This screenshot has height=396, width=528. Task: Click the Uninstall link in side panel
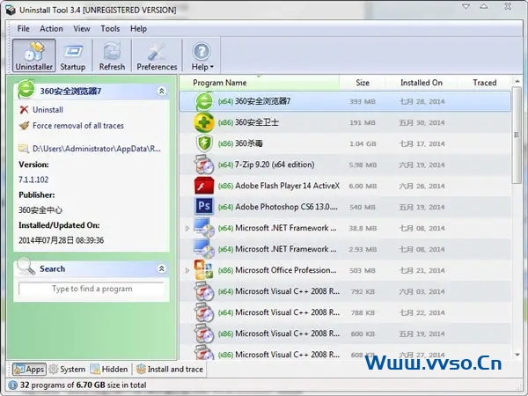[x=48, y=110]
